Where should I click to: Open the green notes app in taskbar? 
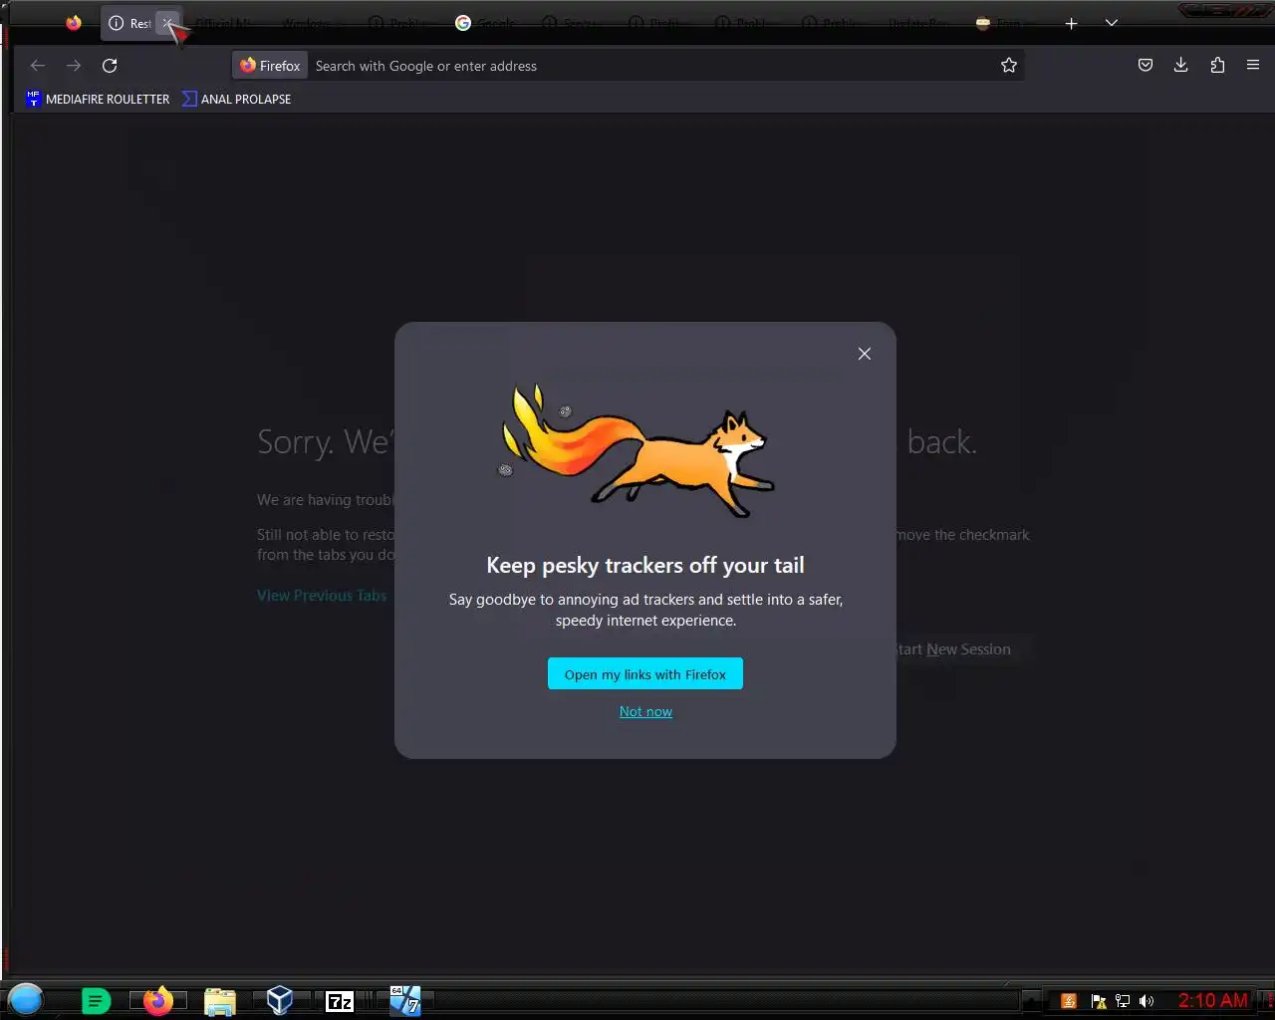click(x=96, y=1000)
